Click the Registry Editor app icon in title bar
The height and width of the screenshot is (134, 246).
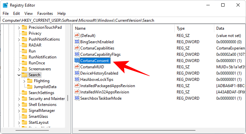pos(5,5)
